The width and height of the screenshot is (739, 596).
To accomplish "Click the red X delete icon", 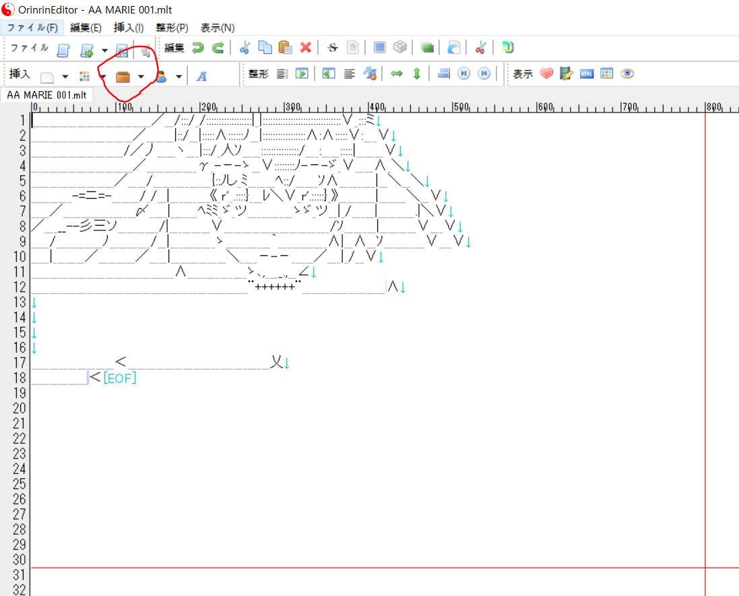I will 305,48.
